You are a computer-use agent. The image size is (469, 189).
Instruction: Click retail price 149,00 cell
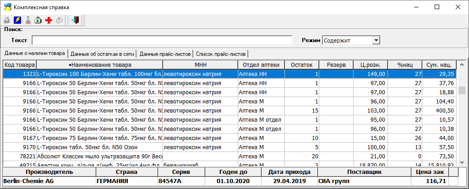click(x=370, y=74)
